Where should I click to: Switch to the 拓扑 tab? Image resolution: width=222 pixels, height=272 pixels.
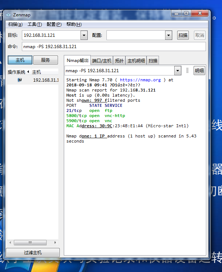tap(119, 61)
